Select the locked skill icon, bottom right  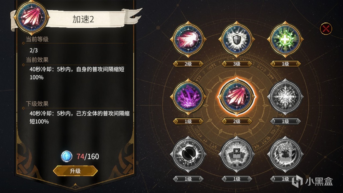click(285, 154)
